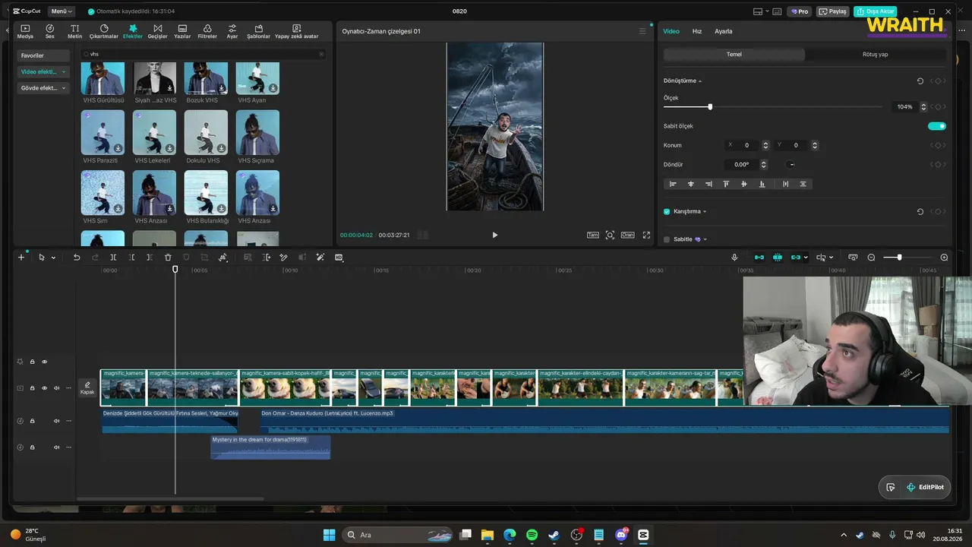Adjust the timeline zoom slider handle
972x547 pixels.
(x=899, y=258)
